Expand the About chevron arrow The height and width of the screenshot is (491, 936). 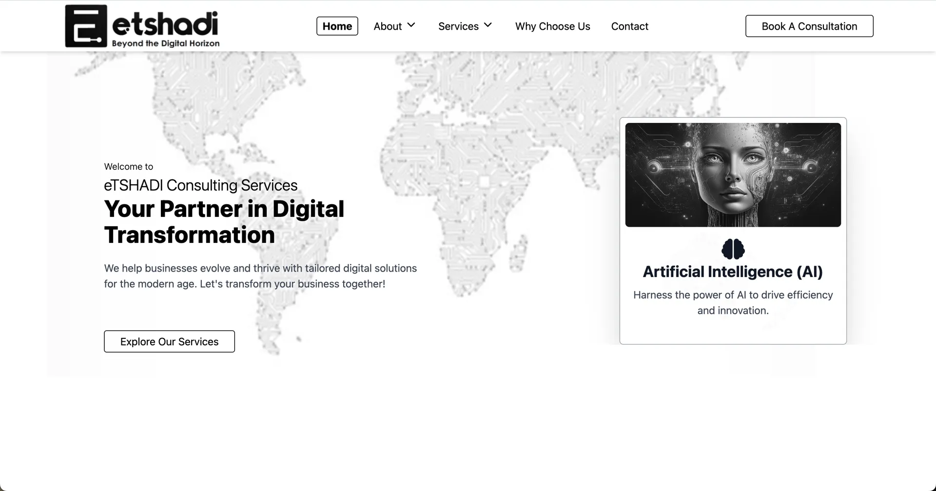411,25
